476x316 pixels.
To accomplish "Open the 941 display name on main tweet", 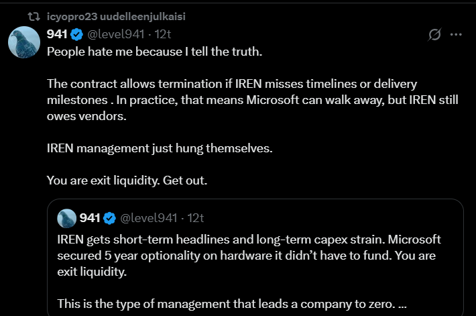I will tap(57, 34).
